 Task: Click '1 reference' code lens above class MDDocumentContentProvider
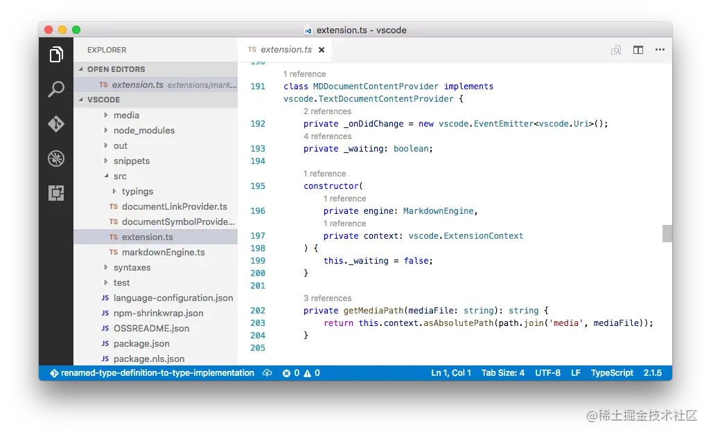[304, 74]
